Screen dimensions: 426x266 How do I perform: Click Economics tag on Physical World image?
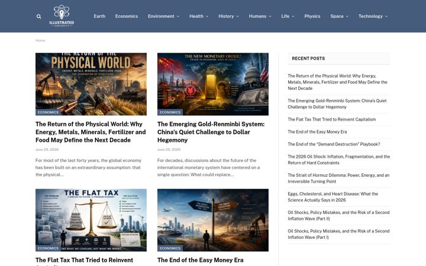point(48,112)
